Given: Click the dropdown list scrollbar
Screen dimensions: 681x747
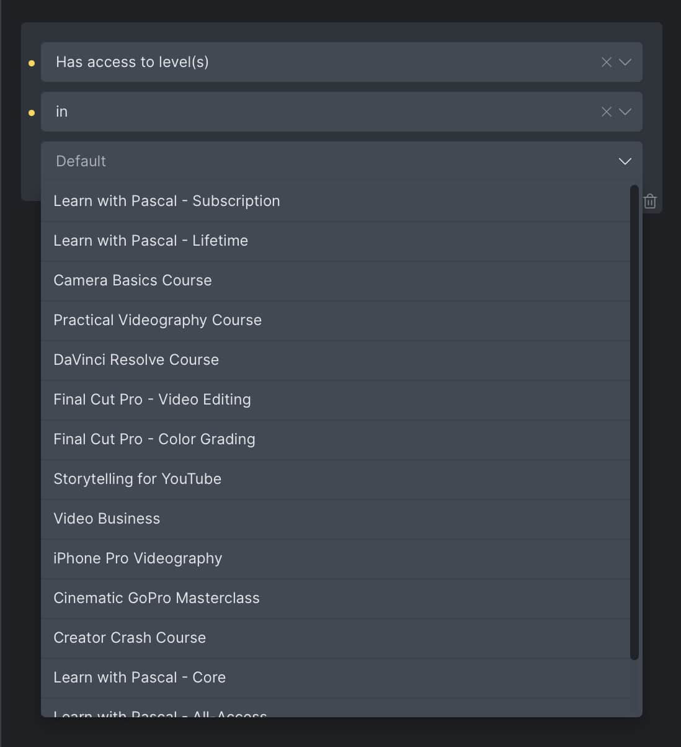Looking at the screenshot, I should (634, 422).
